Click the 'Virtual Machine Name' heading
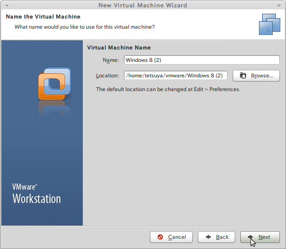286x249 pixels. [x=119, y=47]
